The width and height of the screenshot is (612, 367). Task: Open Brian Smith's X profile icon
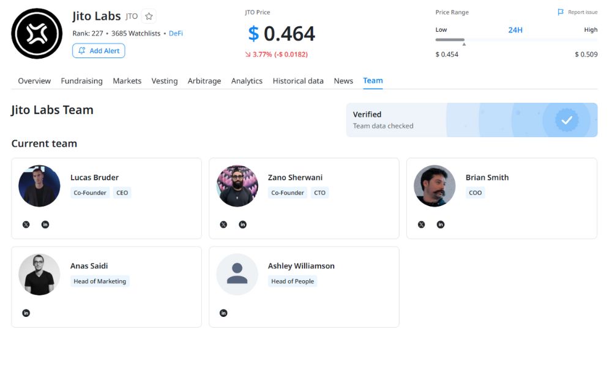coord(421,224)
